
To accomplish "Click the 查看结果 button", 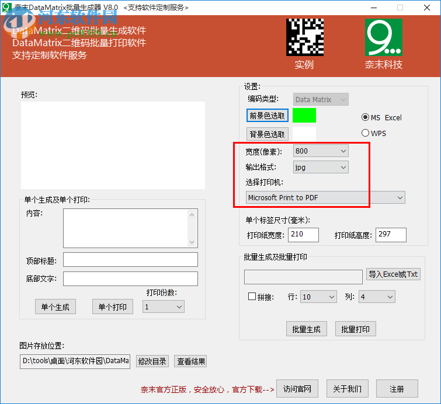I will 190,361.
